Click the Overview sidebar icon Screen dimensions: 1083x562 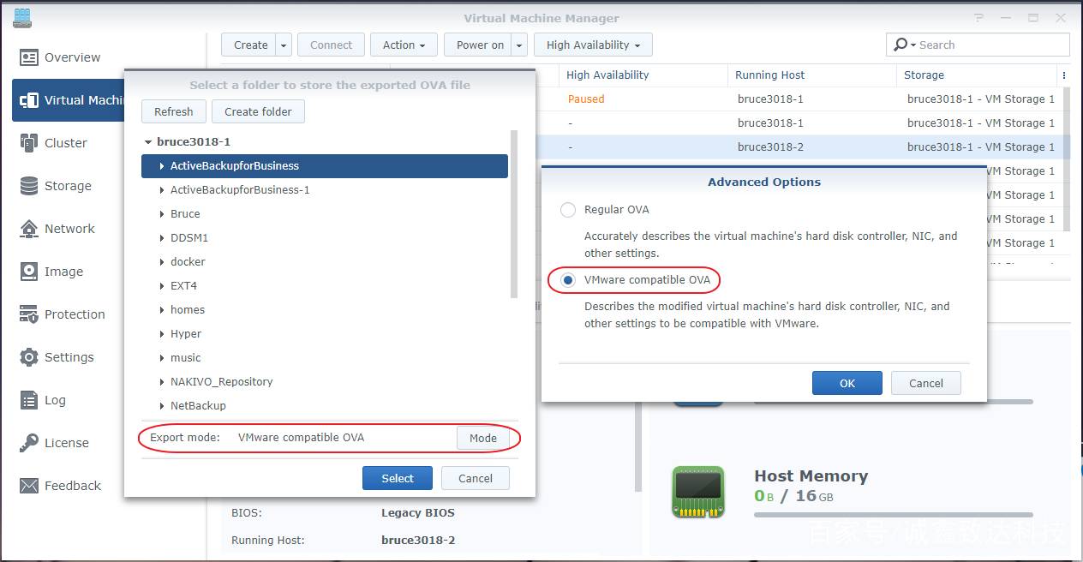29,57
